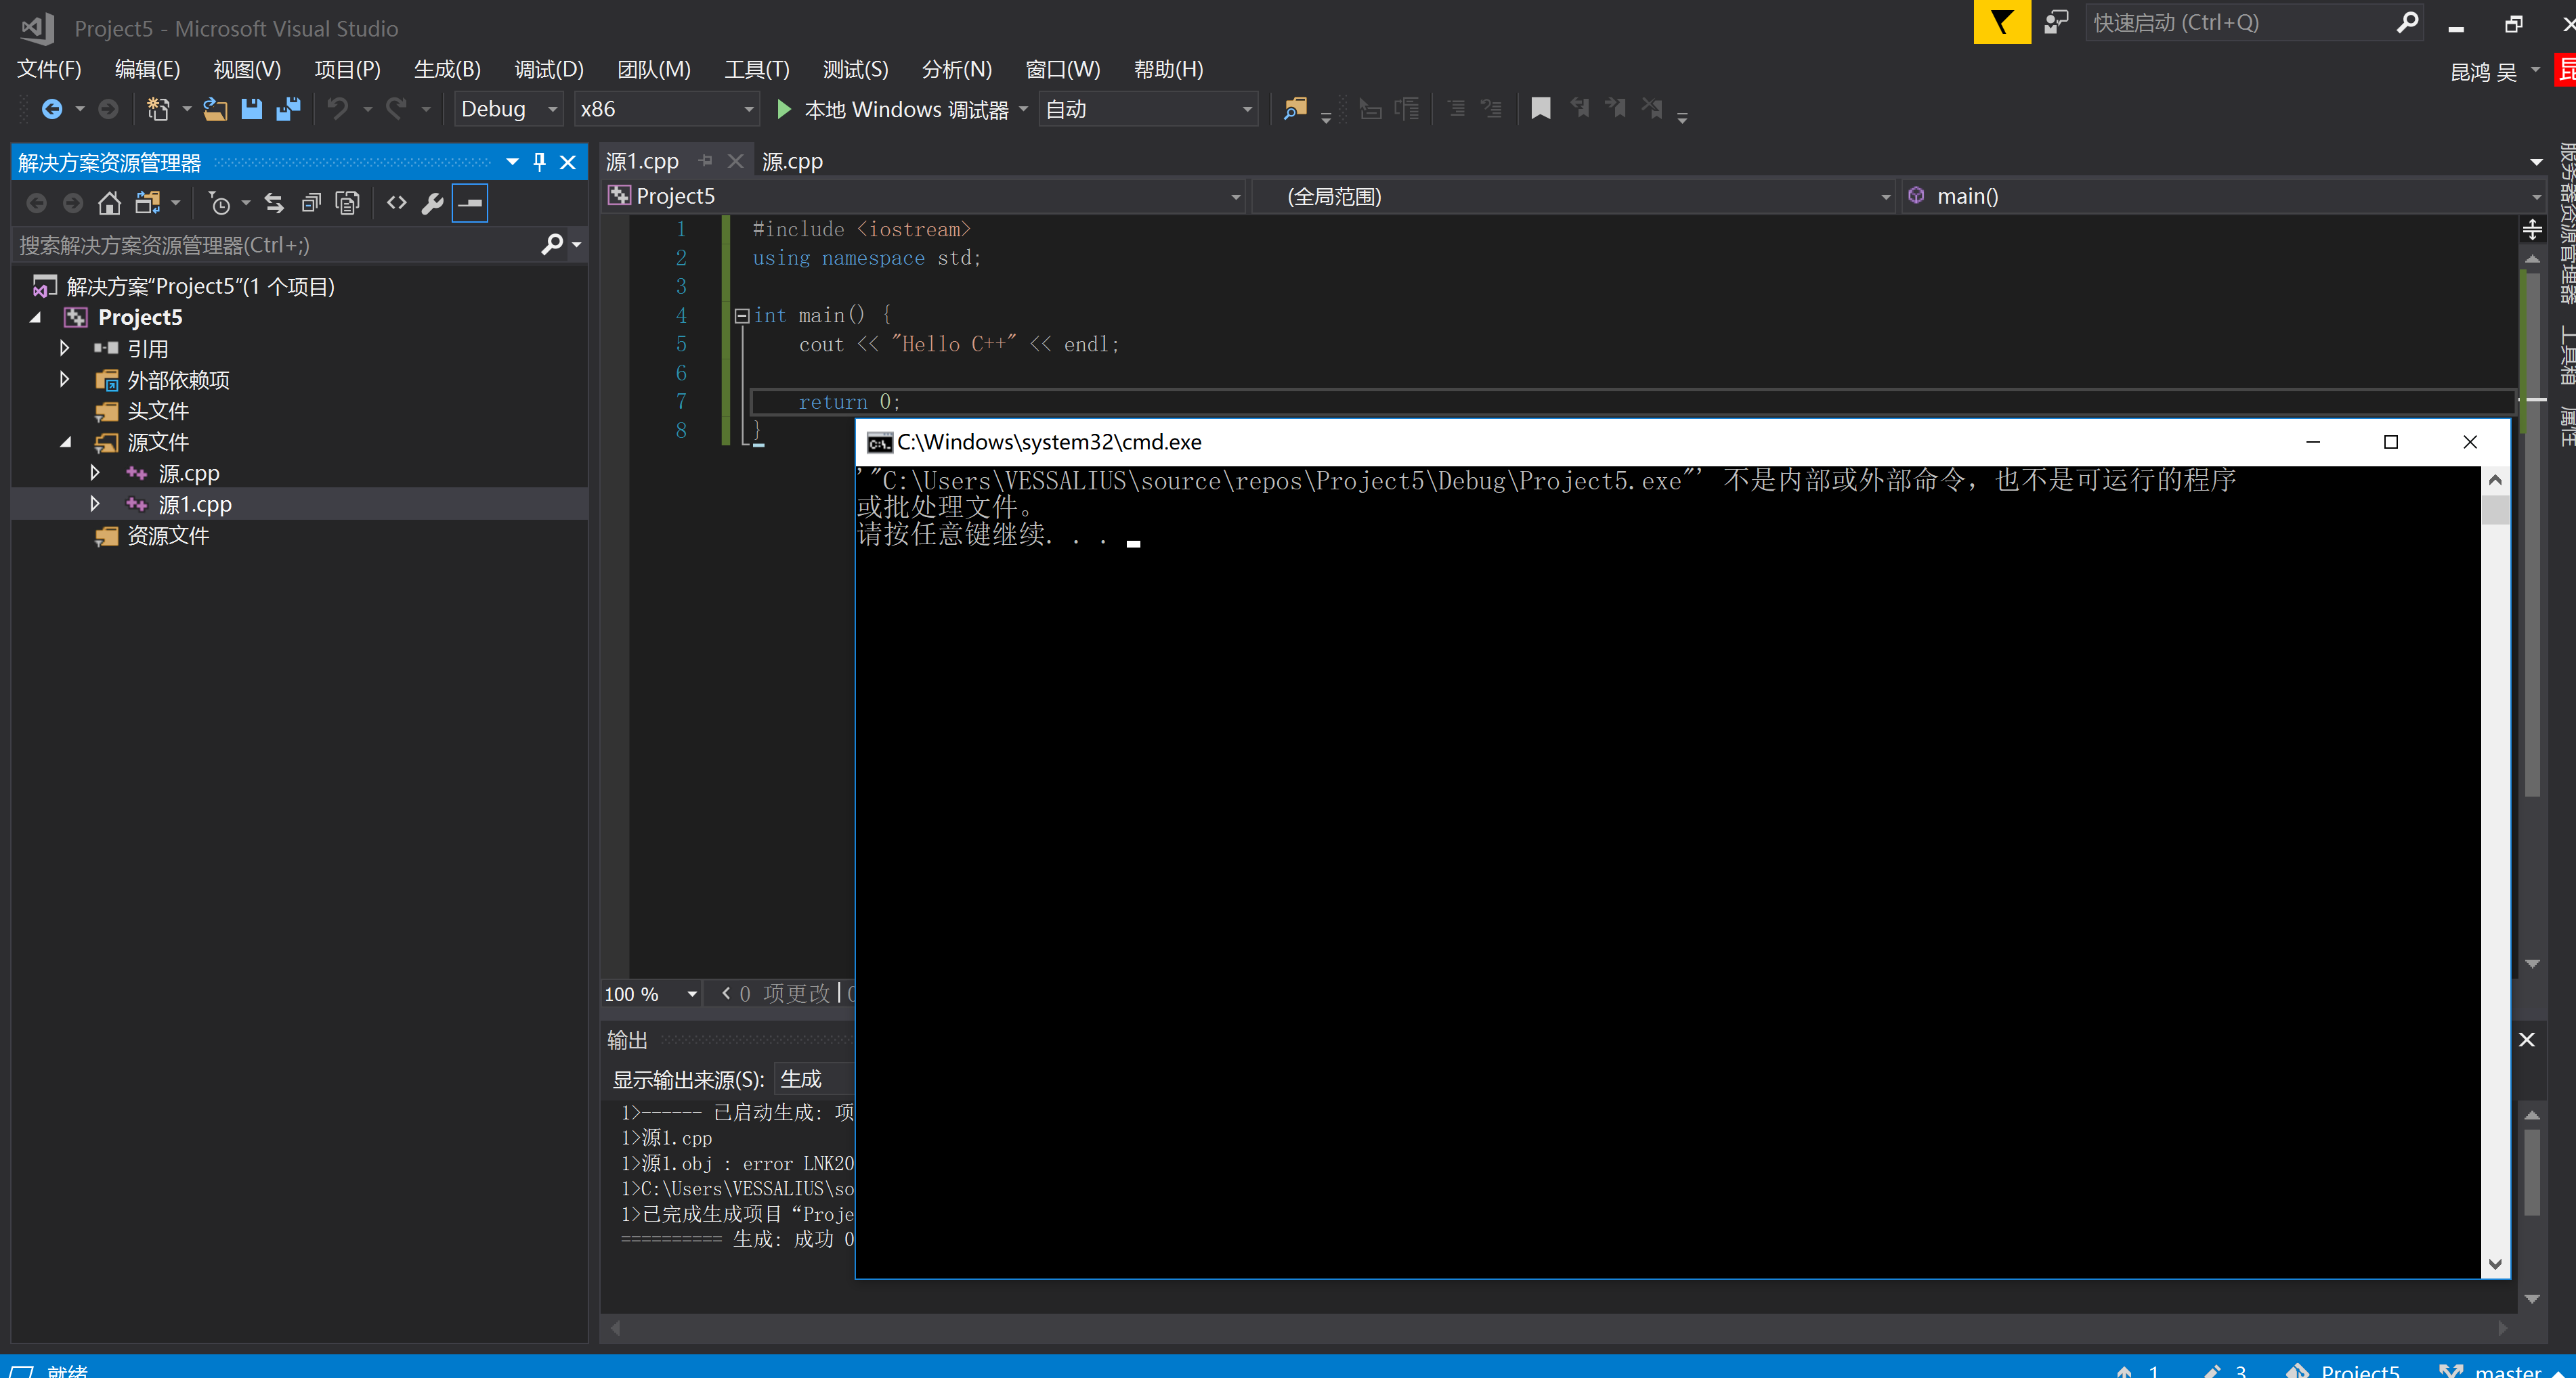The width and height of the screenshot is (2576, 1378).
Task: Toggle pin on the 源1.cpp tab
Action: pyautogui.click(x=706, y=161)
